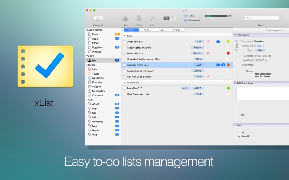Screen dimensions: 289x180
Task: Collapse the Information inspector section
Action: click(235, 35)
